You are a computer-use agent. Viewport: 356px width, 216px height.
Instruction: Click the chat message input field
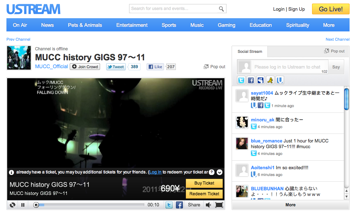click(x=290, y=67)
